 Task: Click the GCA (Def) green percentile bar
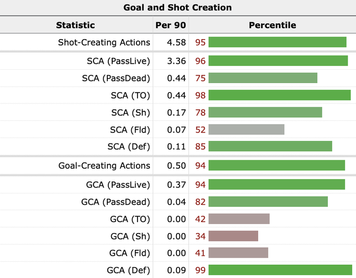(x=280, y=271)
